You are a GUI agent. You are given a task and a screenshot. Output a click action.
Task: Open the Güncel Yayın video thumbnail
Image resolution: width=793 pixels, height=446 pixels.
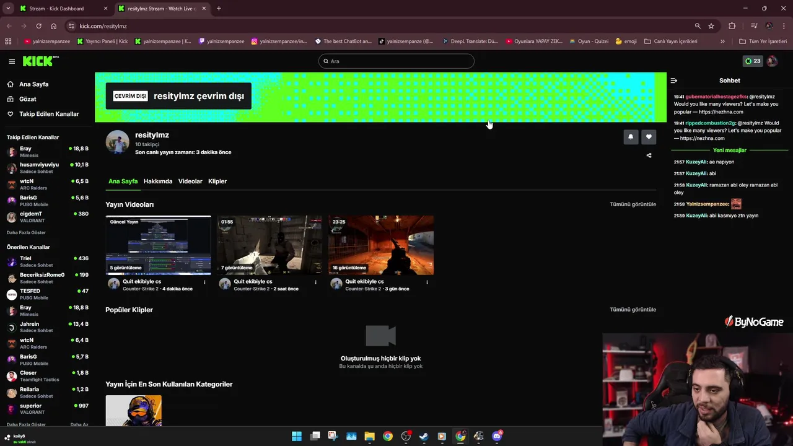point(158,245)
